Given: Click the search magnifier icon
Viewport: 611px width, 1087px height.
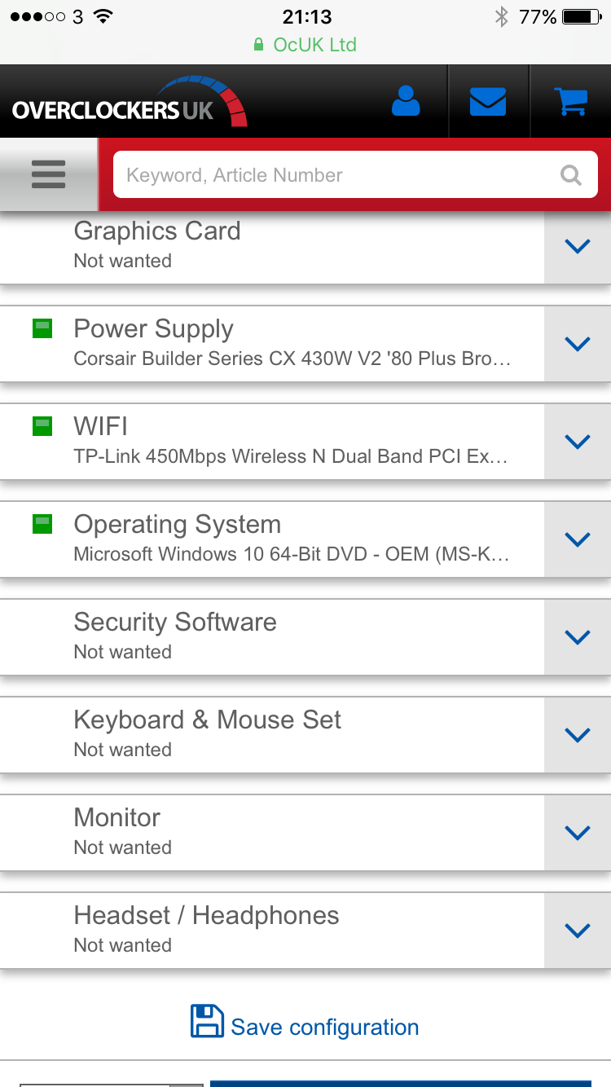Looking at the screenshot, I should click(571, 175).
